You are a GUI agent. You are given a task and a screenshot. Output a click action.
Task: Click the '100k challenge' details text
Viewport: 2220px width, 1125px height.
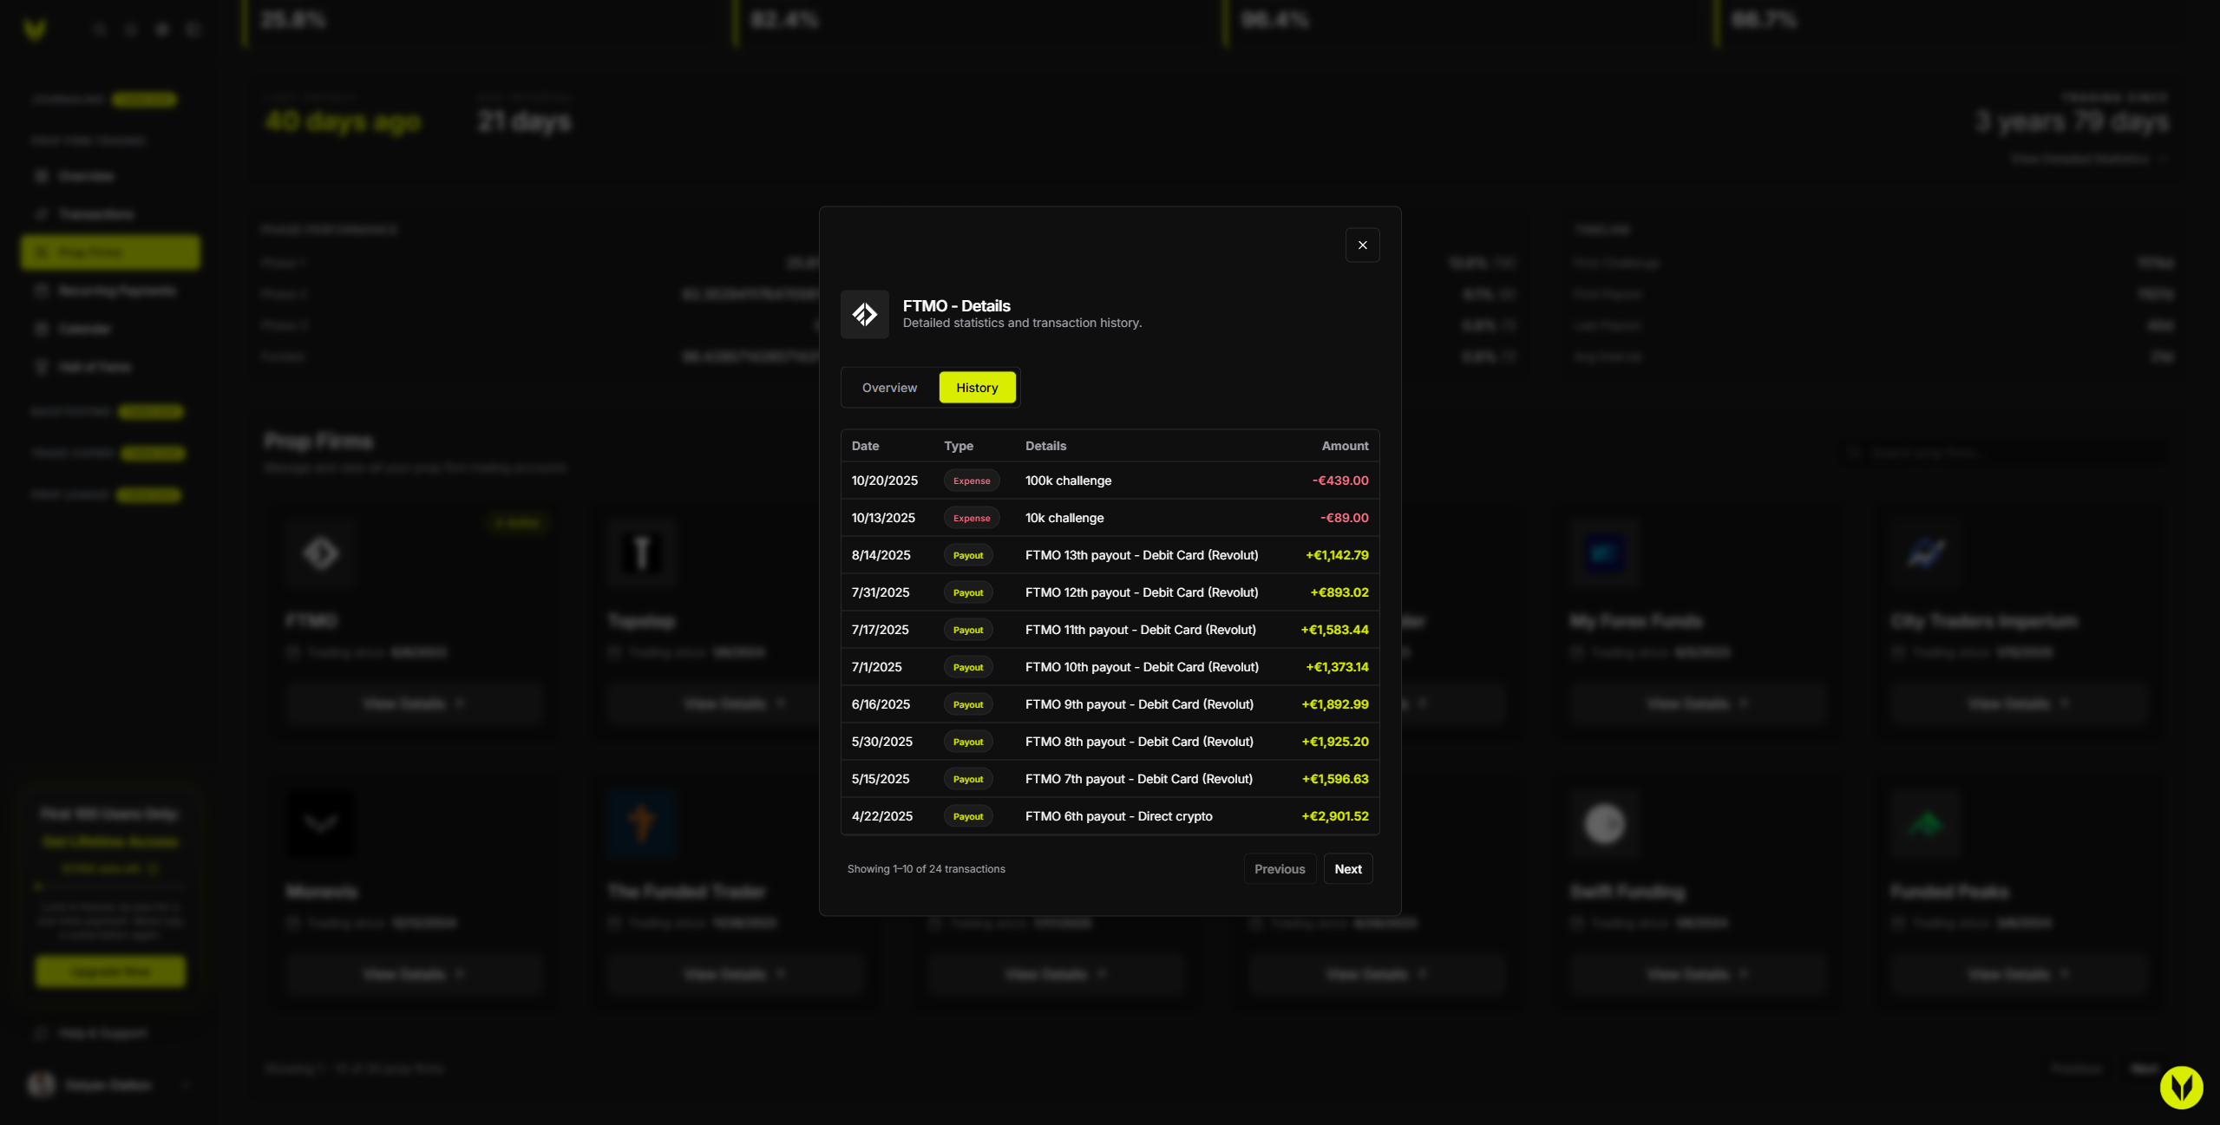click(1068, 481)
